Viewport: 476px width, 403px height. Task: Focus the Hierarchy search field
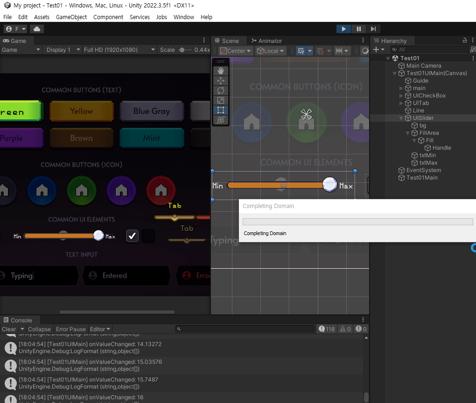coord(429,49)
